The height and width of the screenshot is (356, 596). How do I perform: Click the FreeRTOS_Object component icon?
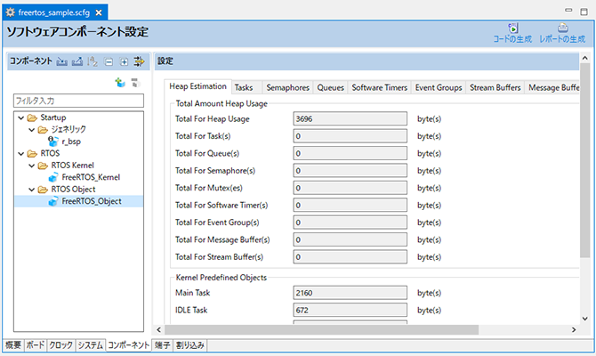53,201
